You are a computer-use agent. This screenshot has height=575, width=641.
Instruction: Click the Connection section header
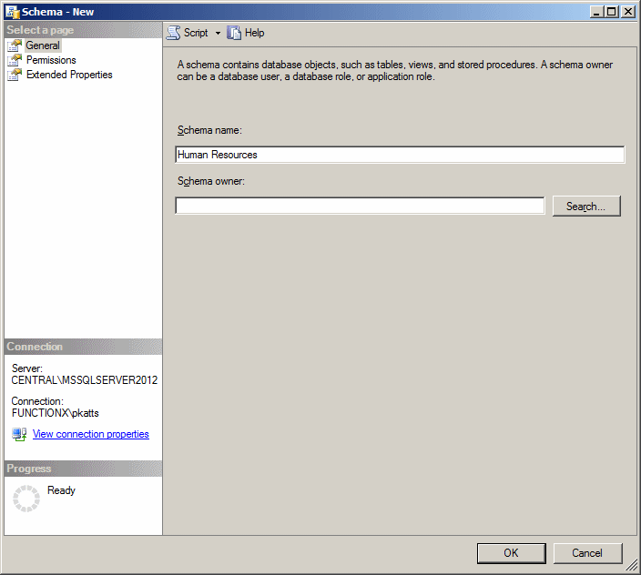point(83,347)
